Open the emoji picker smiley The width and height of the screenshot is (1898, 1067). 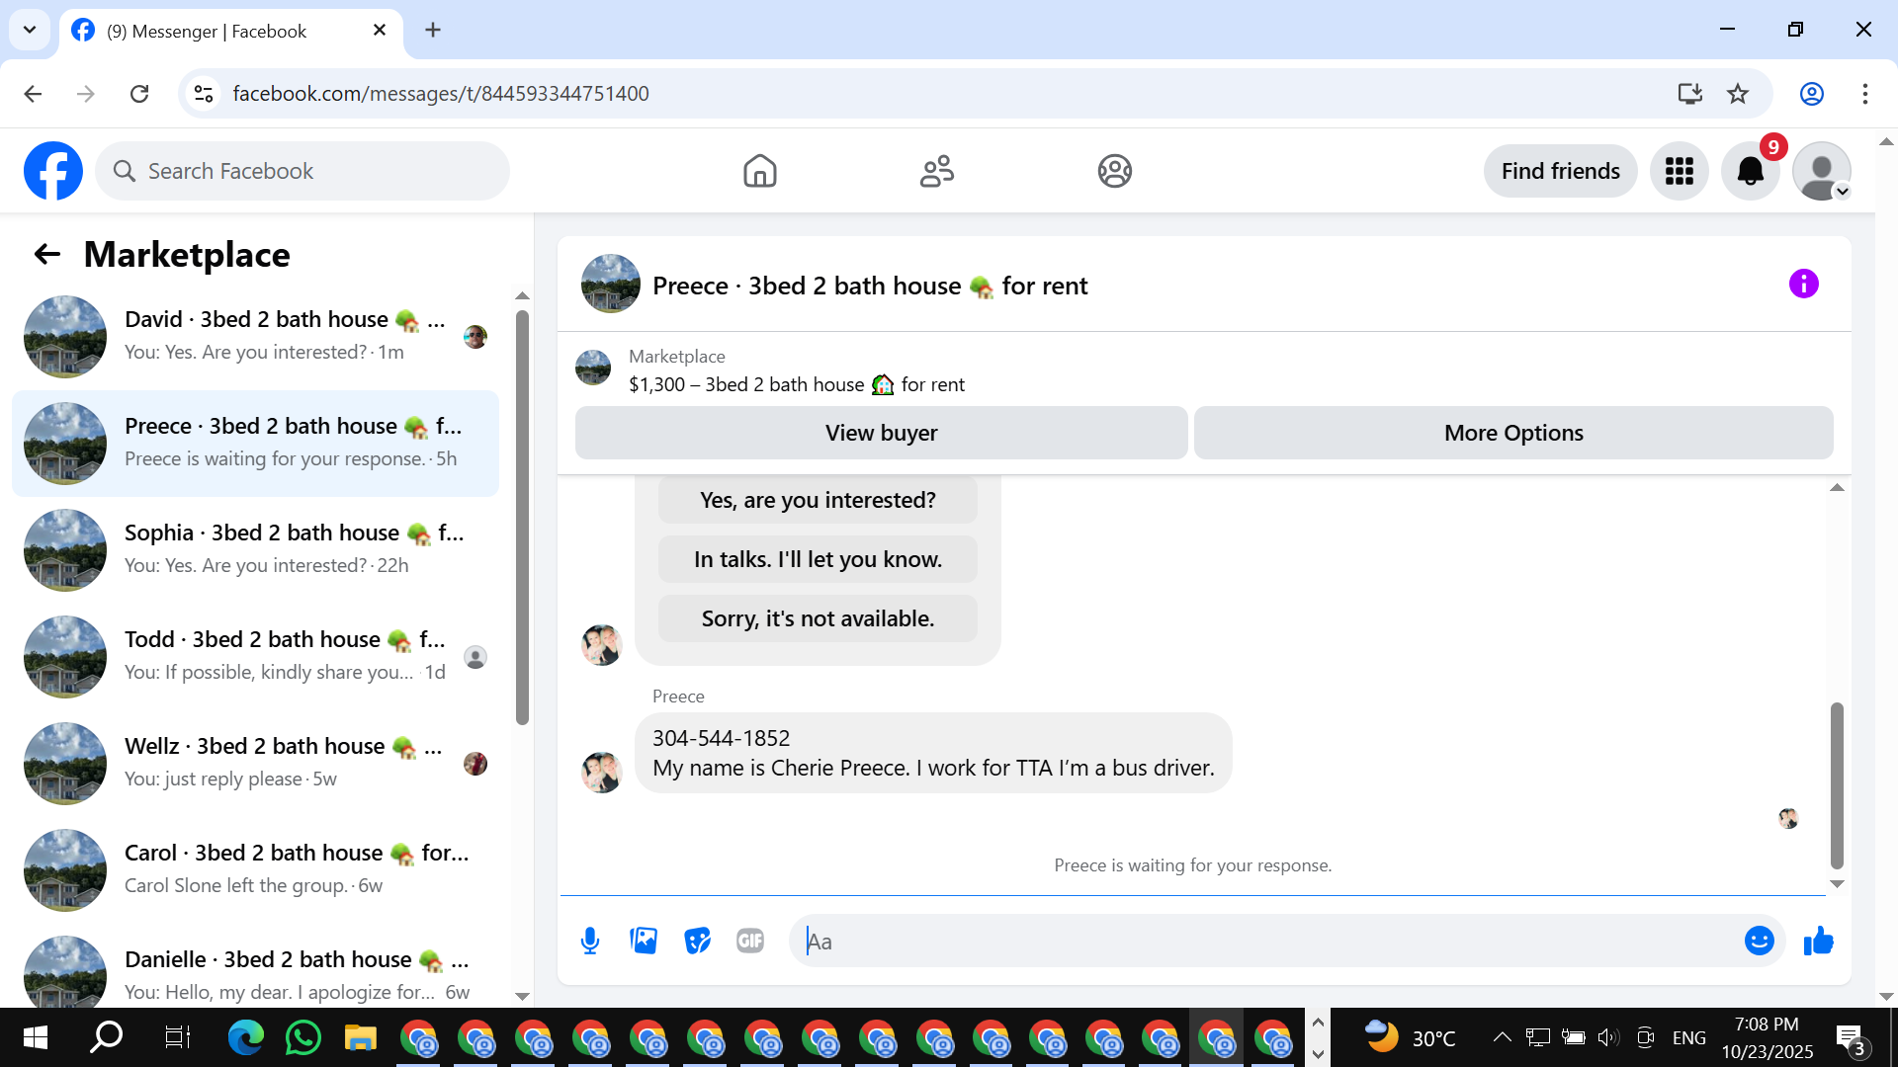pos(1759,941)
